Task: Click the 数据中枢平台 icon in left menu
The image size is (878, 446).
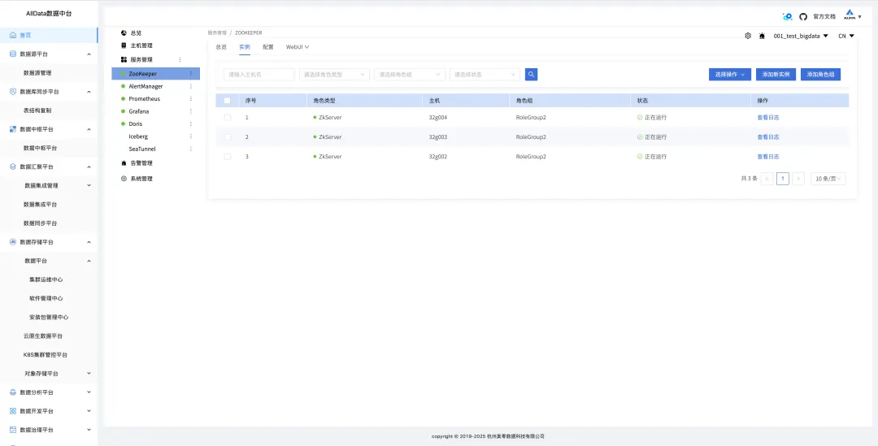Action: tap(13, 129)
